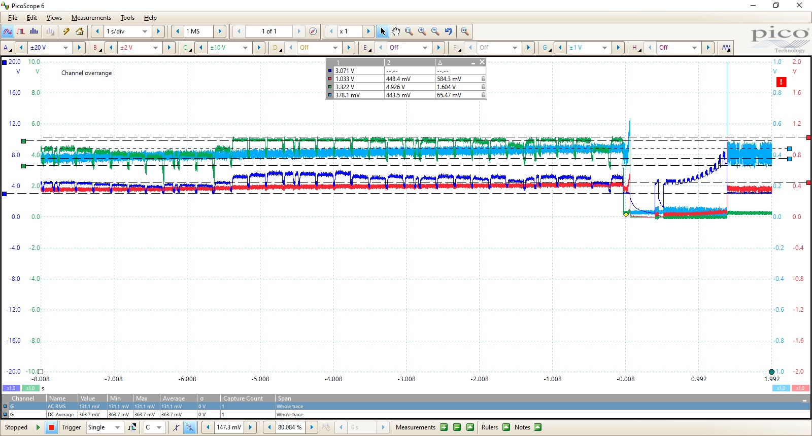
Task: Click the Auto Setup lightning icon
Action: coord(66,31)
